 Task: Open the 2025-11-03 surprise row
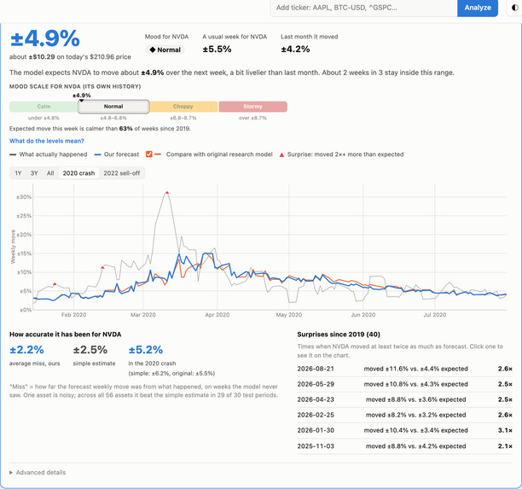(x=404, y=446)
